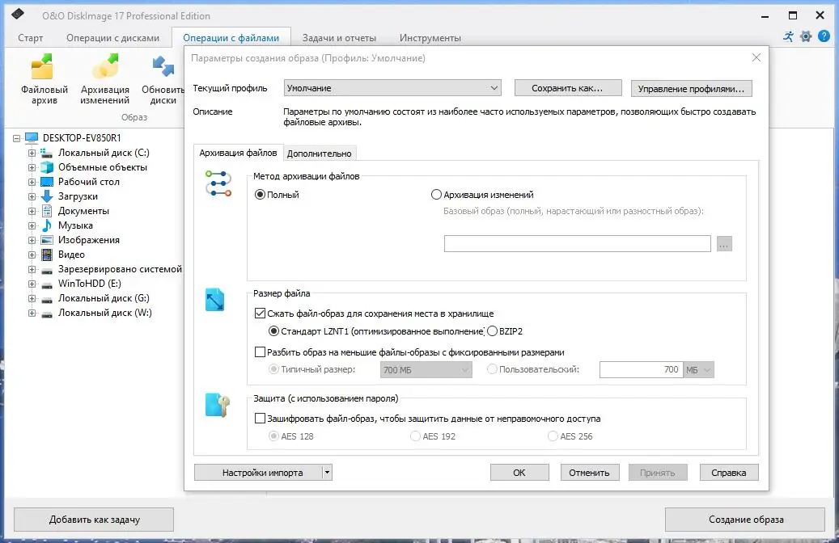Open settings via the gear icon
Viewport: 839px width, 543px height.
click(x=806, y=37)
